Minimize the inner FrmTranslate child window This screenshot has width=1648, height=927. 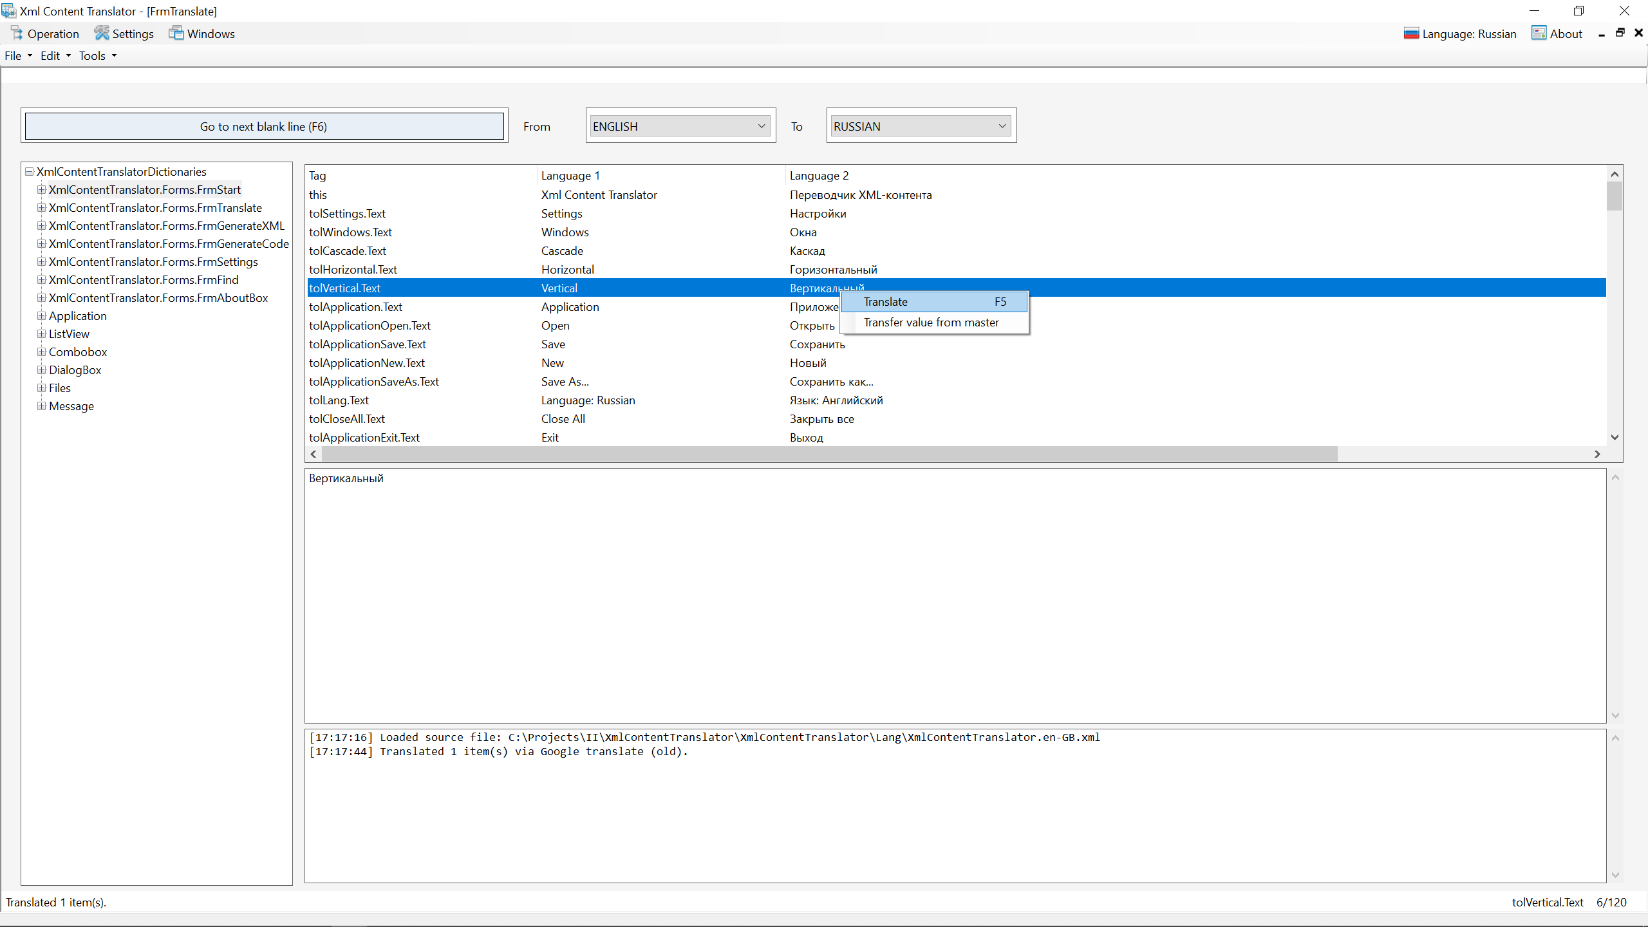[1602, 34]
